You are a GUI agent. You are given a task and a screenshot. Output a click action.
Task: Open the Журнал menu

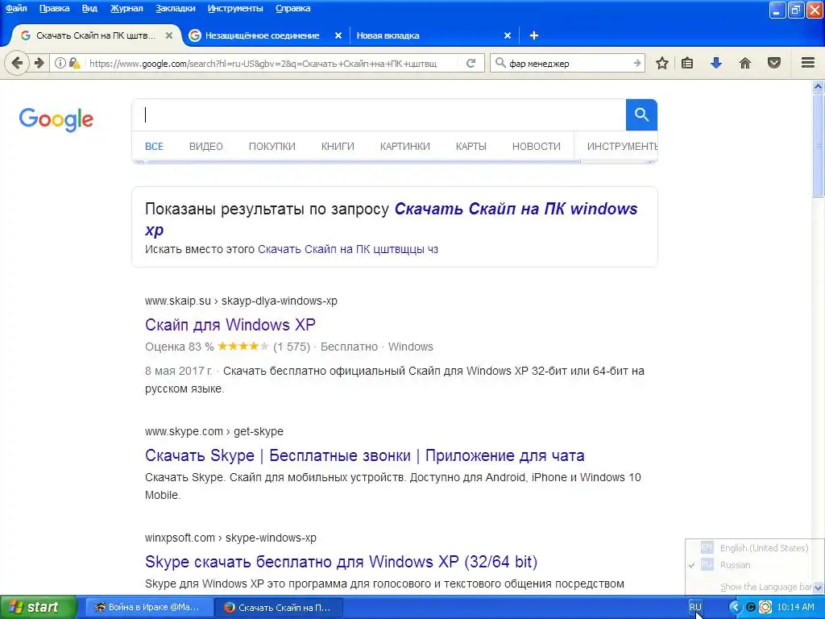126,8
